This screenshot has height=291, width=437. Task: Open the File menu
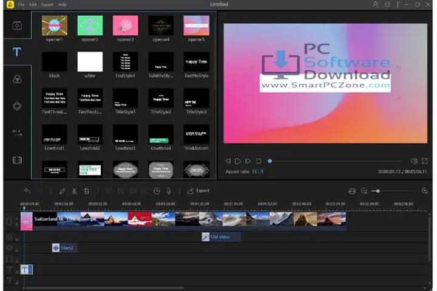point(21,4)
